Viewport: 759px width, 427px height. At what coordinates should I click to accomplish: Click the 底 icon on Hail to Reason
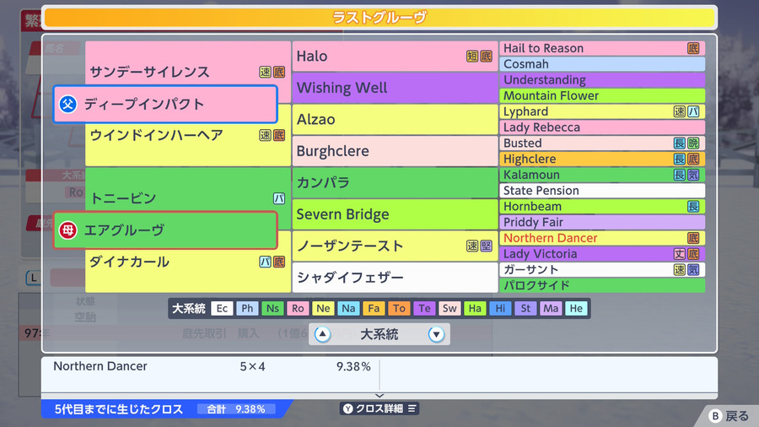coord(693,48)
